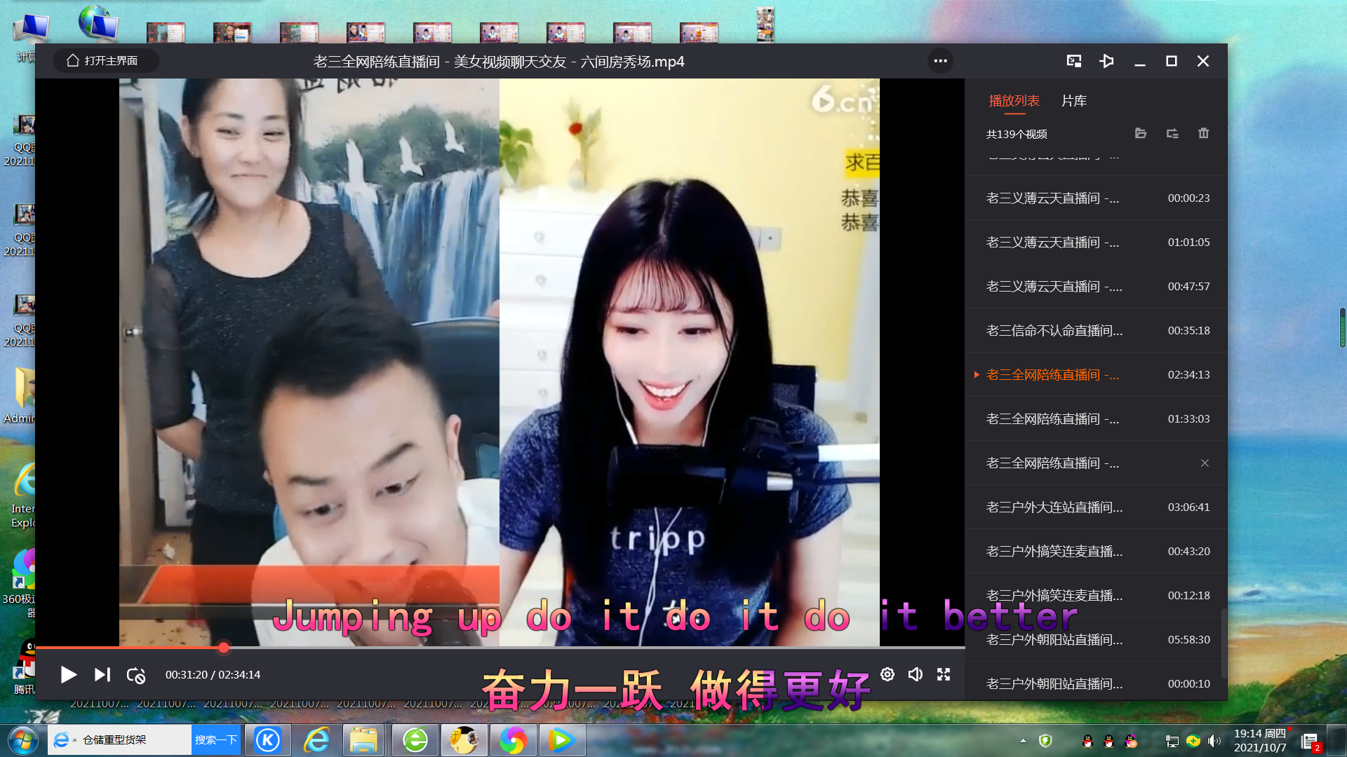
Task: Open the action center notification icon
Action: coord(1310,742)
